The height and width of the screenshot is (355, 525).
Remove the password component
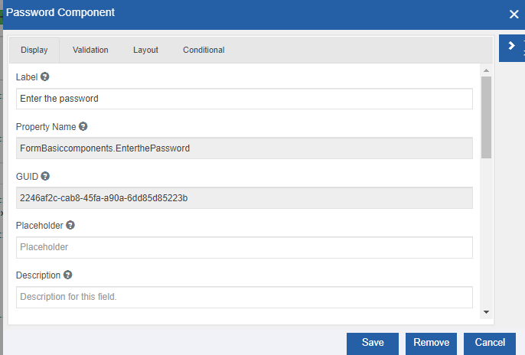click(x=432, y=344)
